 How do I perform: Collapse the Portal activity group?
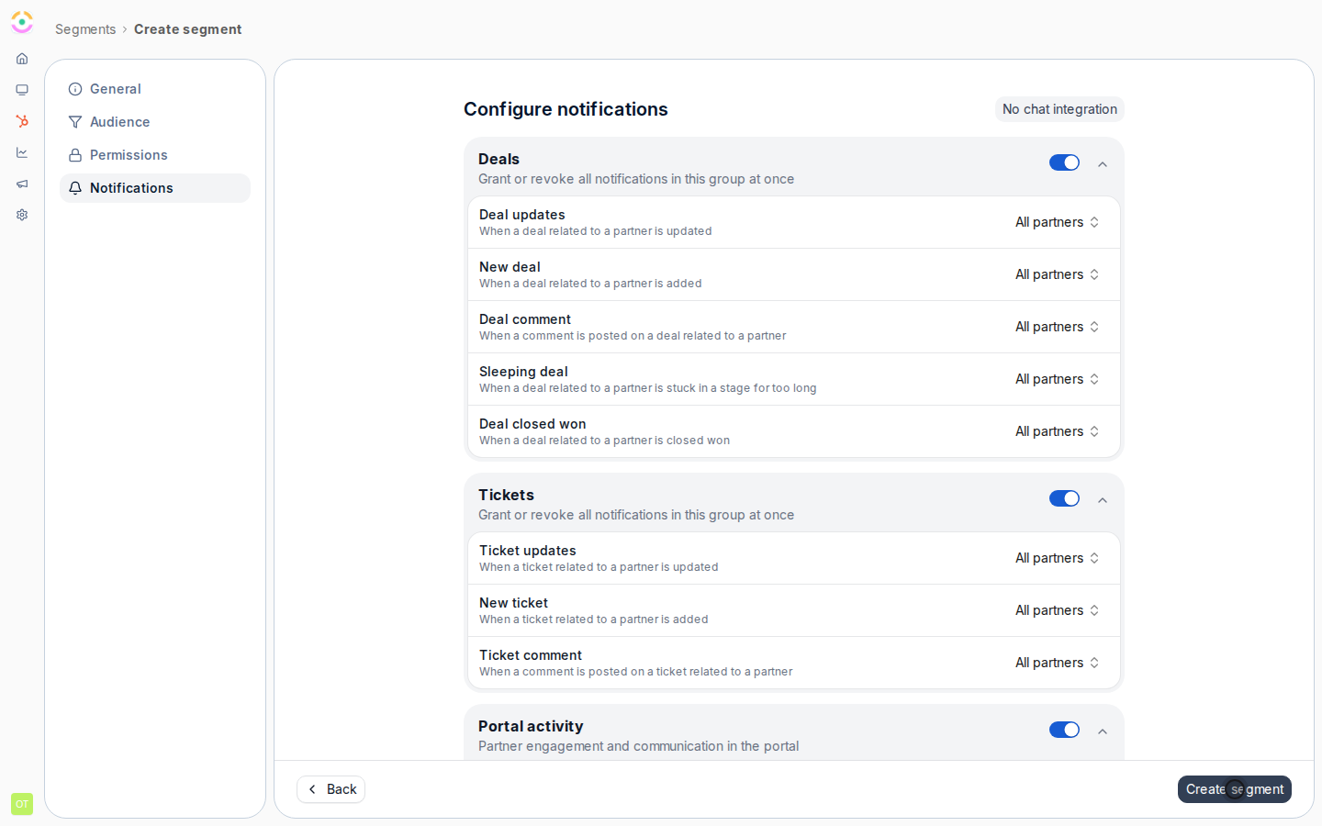pyautogui.click(x=1103, y=731)
